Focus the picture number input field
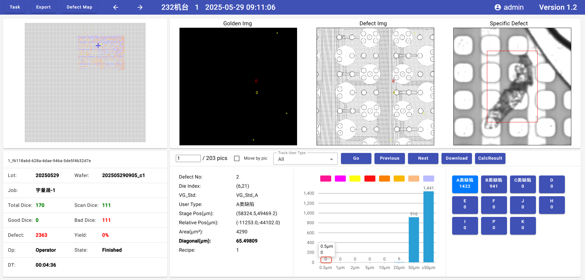Viewport: 585px width, 280px height. (188, 158)
